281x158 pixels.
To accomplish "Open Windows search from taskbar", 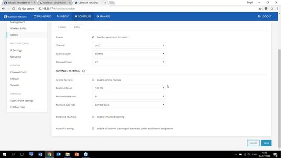I will [13, 154].
